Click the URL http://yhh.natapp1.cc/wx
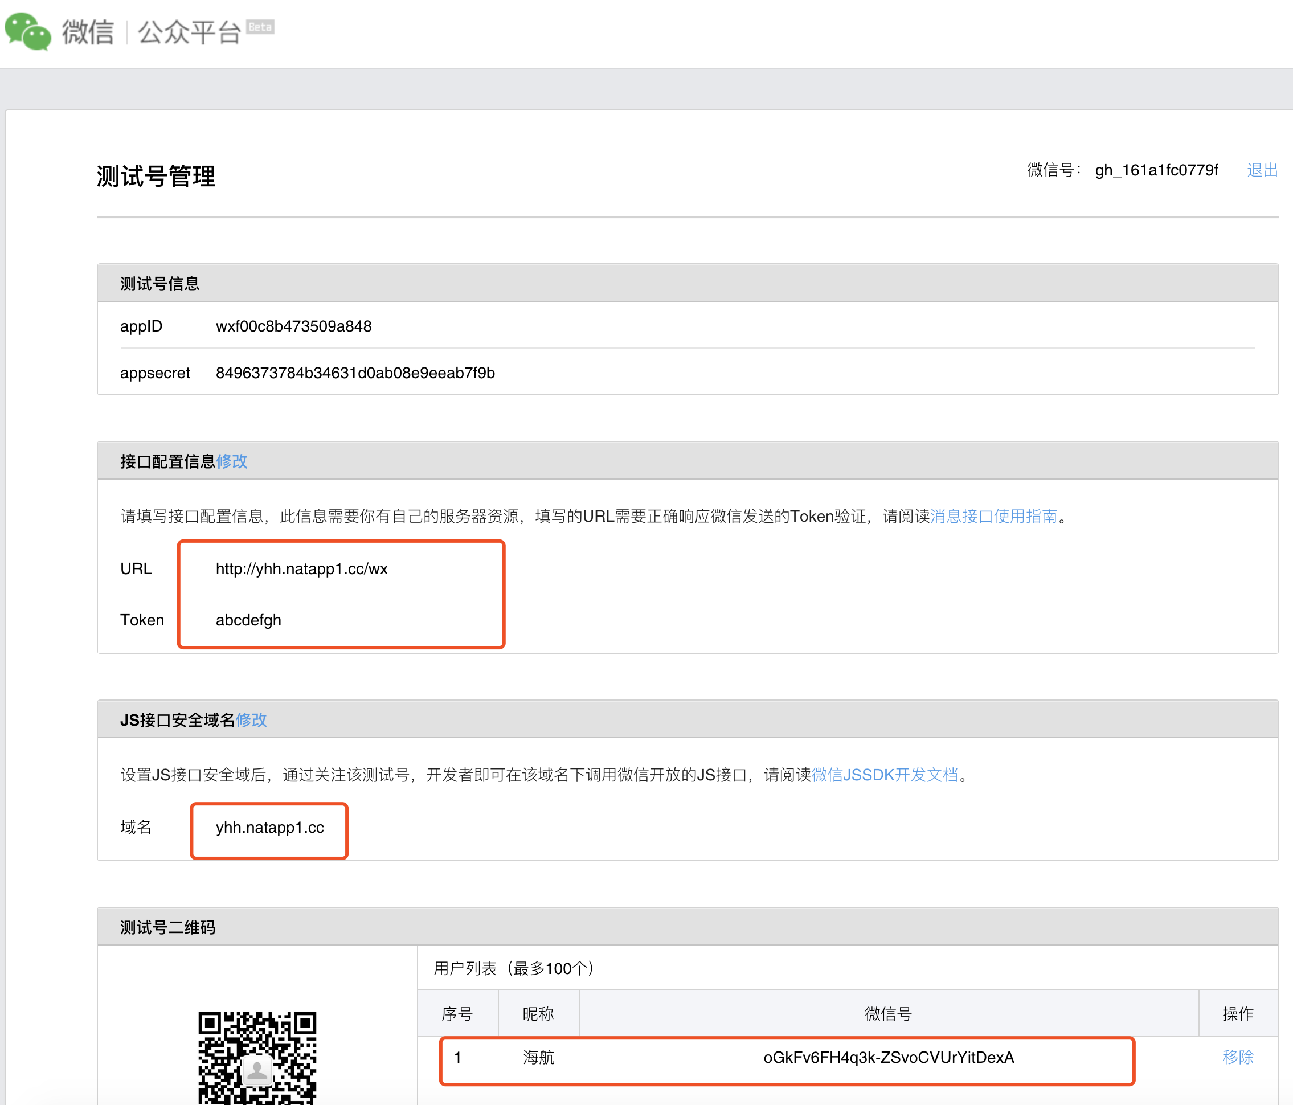1293x1105 pixels. coord(301,568)
